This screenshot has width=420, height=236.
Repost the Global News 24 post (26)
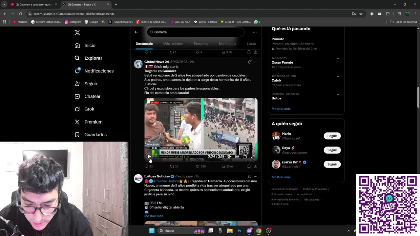pos(174,167)
